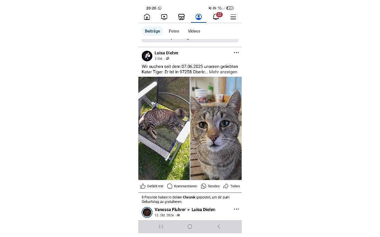Open the close-up cat face photo
The image size is (380, 237).
tap(216, 128)
